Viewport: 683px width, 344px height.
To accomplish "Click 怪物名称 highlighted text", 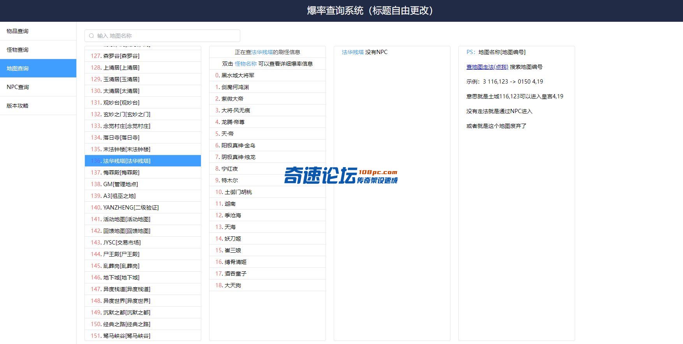I will [246, 64].
